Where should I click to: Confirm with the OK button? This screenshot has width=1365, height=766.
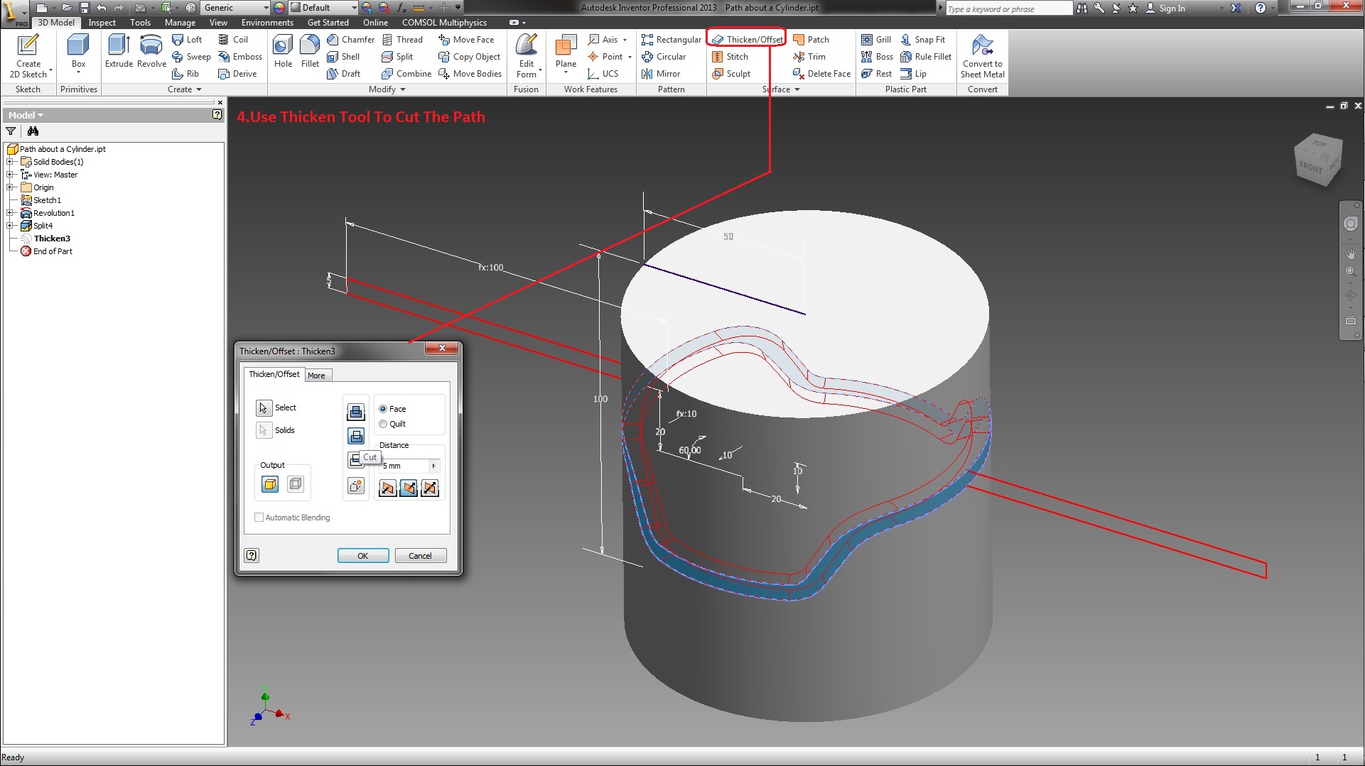click(x=362, y=555)
